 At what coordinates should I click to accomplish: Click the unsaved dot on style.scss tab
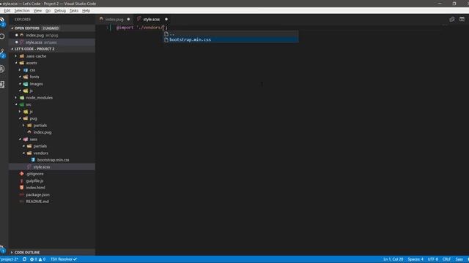[166, 20]
